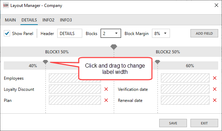222x131 pixels.
Task: Delete the Renewal date field red X
Action: pyautogui.click(x=215, y=100)
